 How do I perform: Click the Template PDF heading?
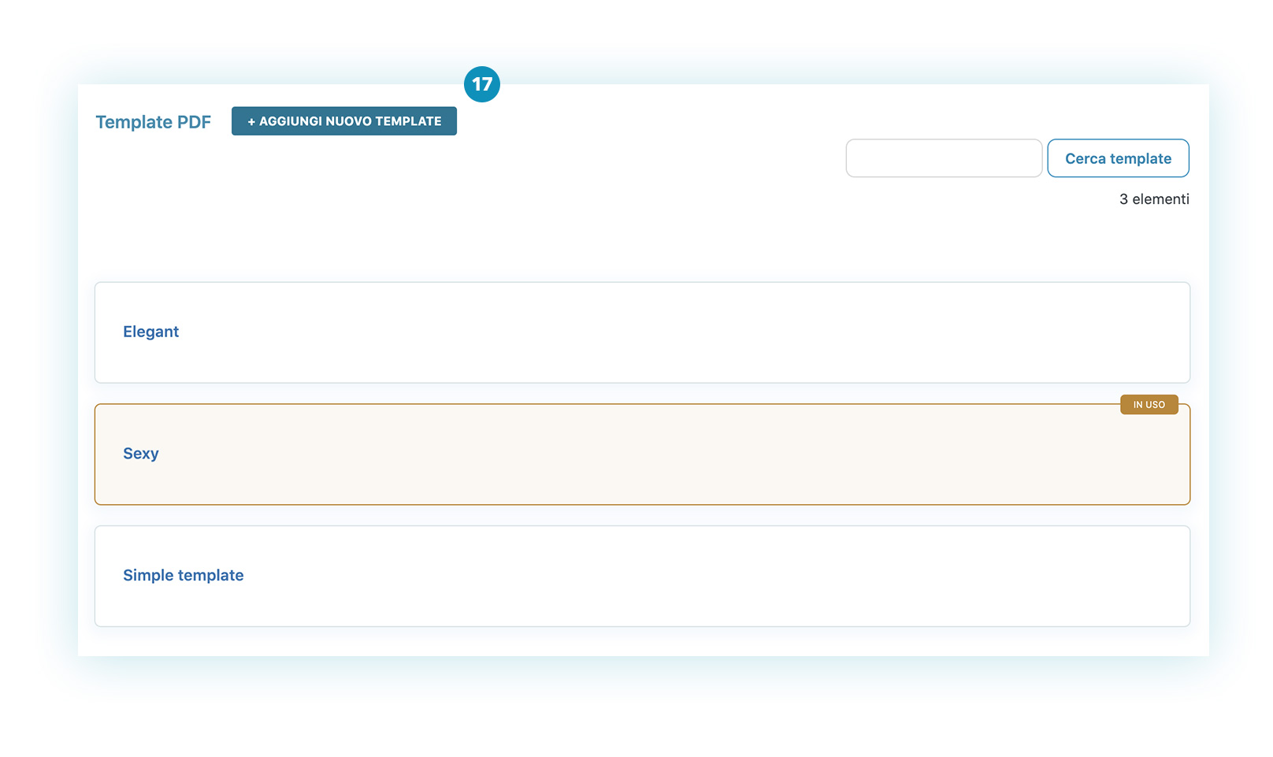coord(153,122)
